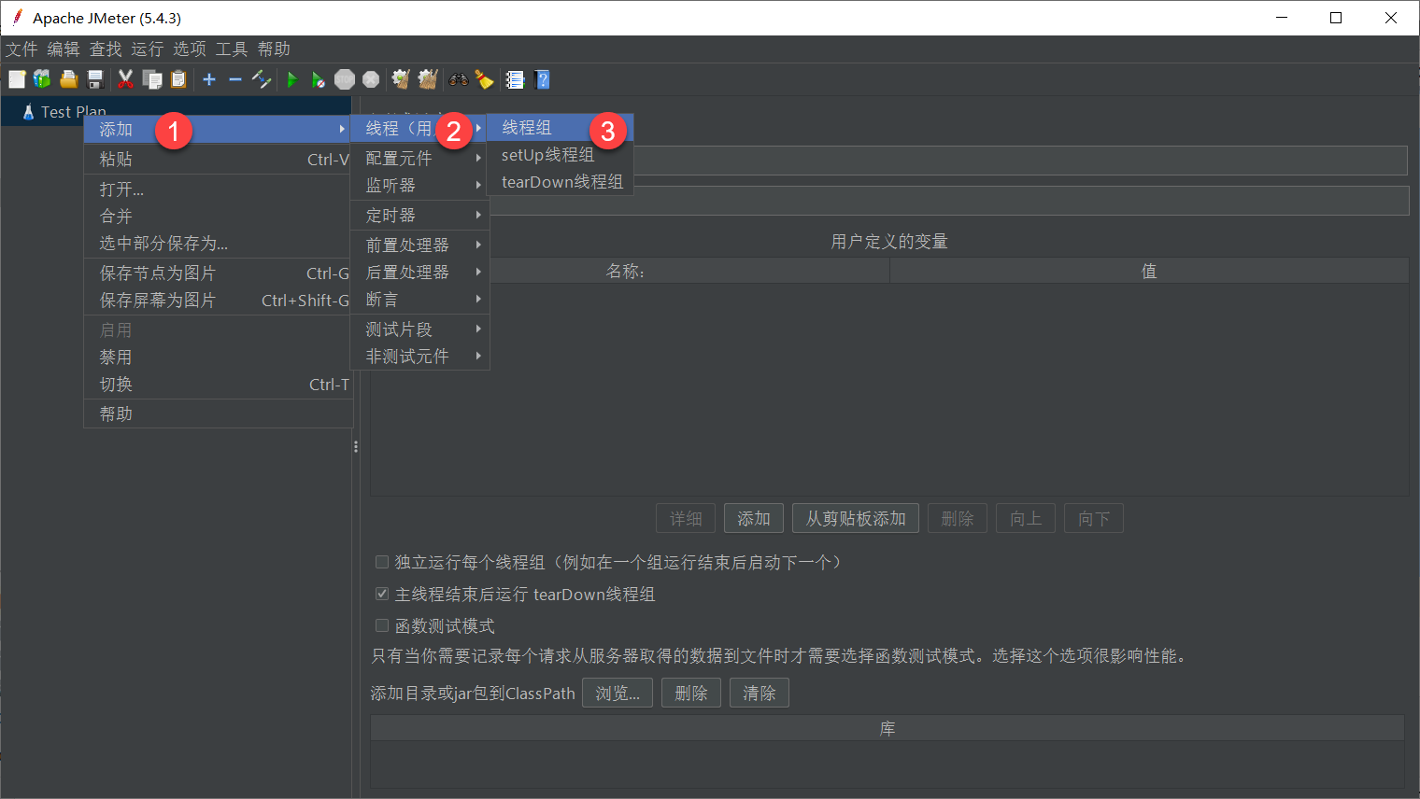Click the Stop sign toolbar icon

point(345,80)
